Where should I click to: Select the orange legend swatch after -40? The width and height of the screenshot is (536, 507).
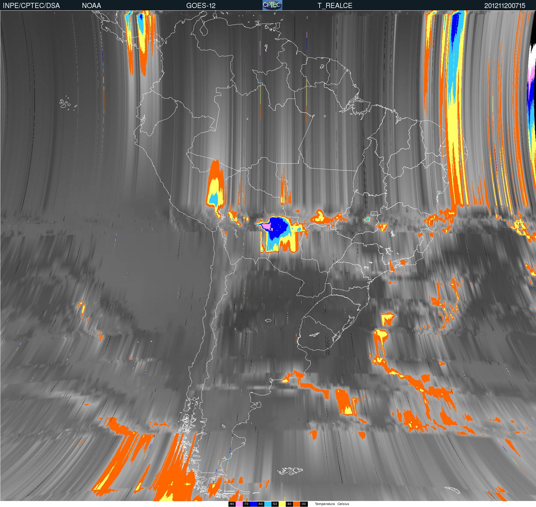click(296, 504)
